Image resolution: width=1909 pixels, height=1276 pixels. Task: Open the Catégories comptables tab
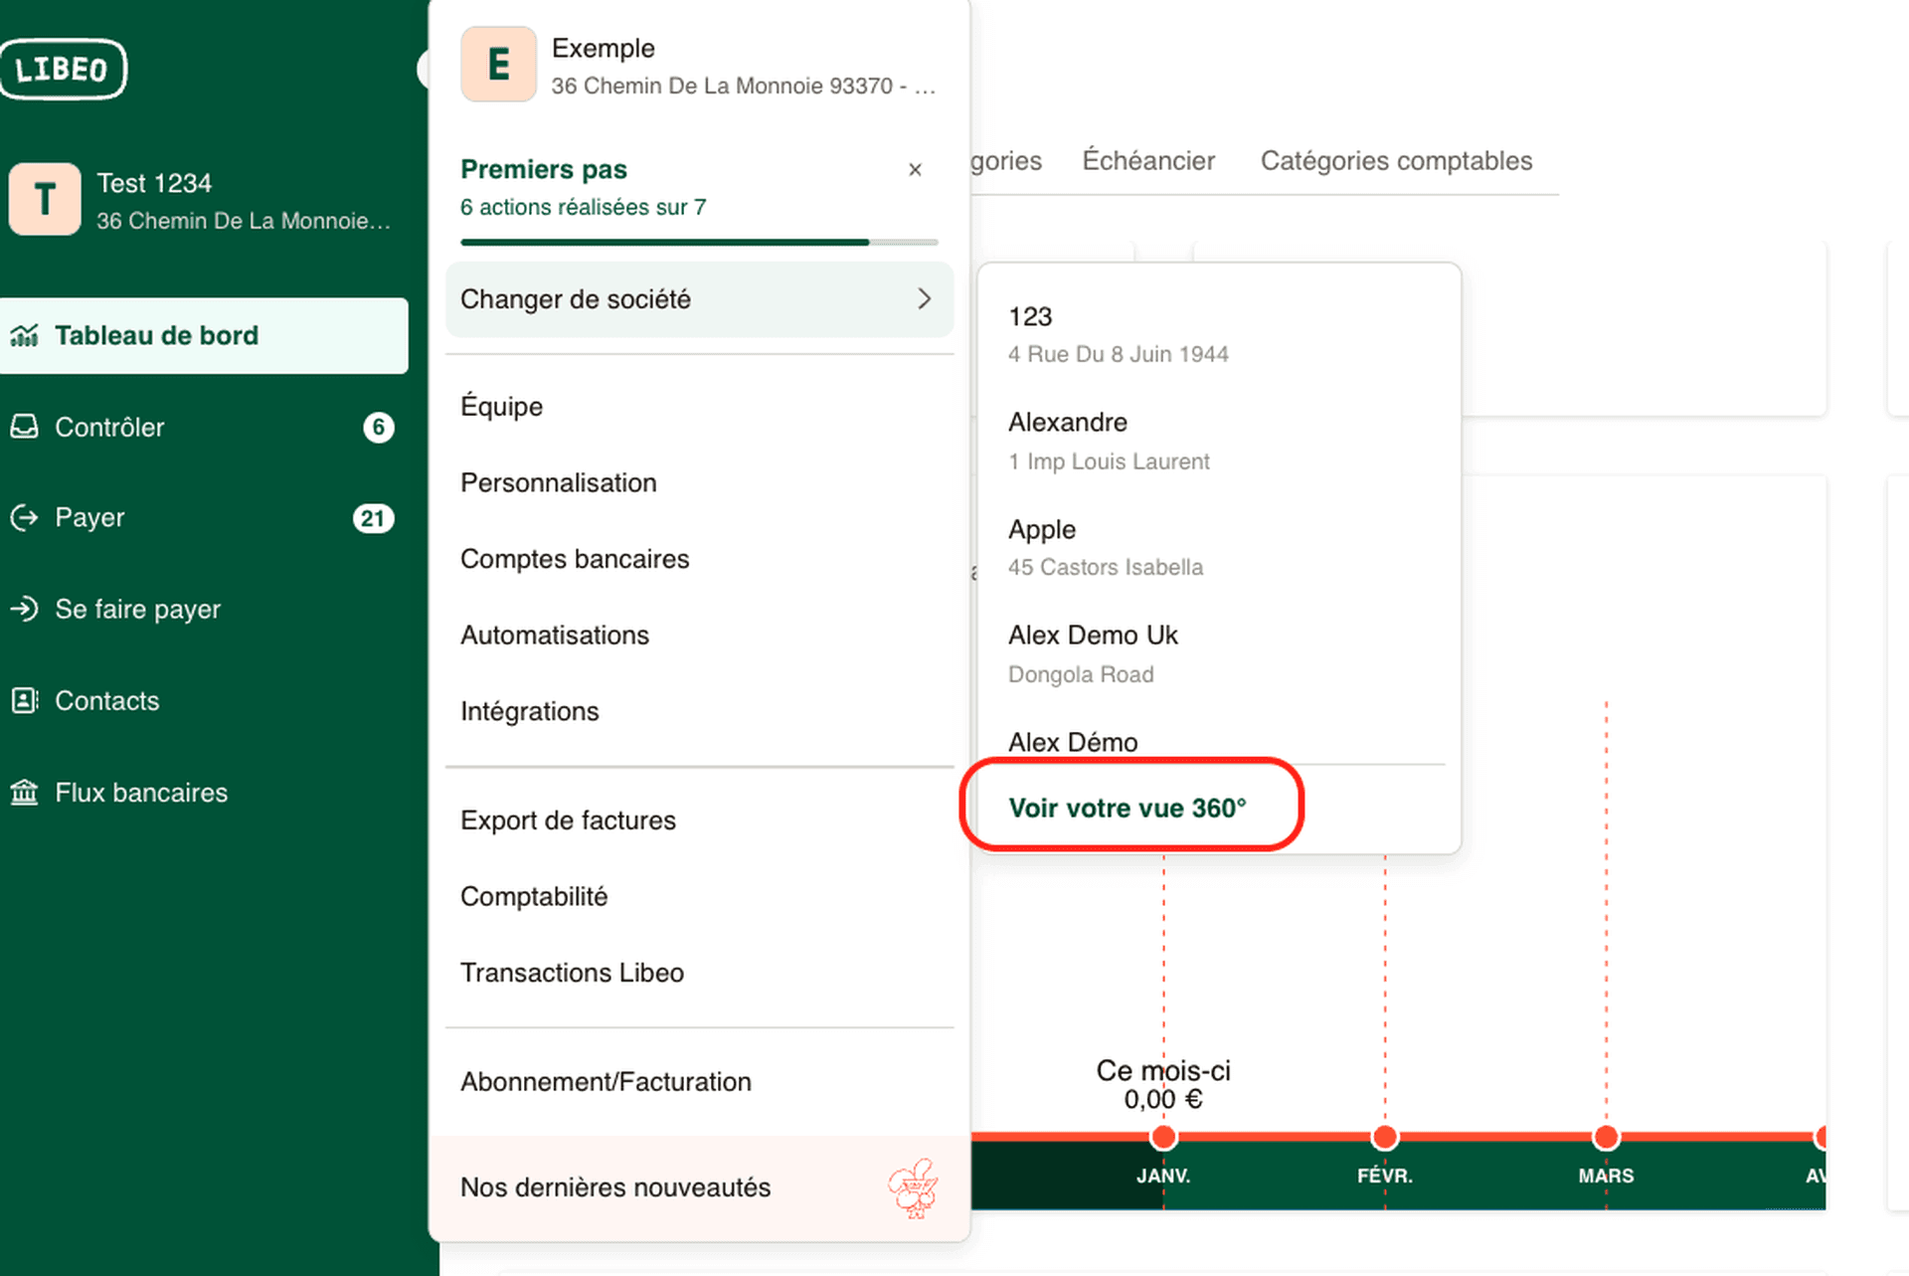[1397, 160]
